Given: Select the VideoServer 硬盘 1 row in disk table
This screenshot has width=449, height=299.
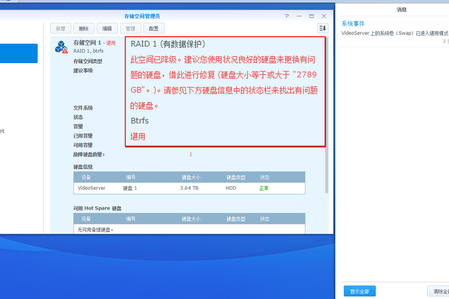Looking at the screenshot, I should coord(189,188).
